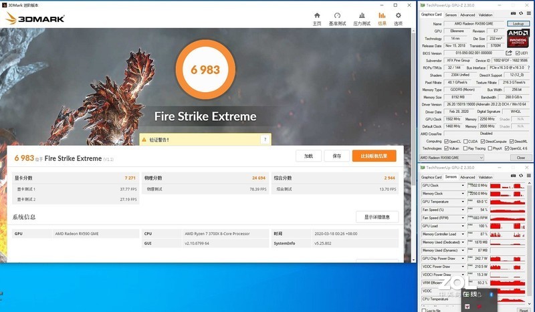This screenshot has height=312, width=535.
Task: Toggle the Ray Tracing checkbox
Action: tap(465, 148)
